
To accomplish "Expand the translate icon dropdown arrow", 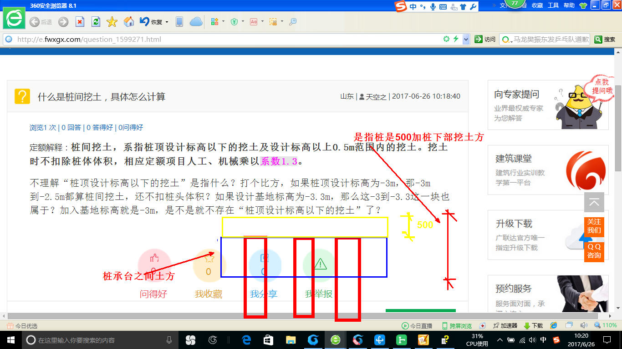I will (262, 21).
